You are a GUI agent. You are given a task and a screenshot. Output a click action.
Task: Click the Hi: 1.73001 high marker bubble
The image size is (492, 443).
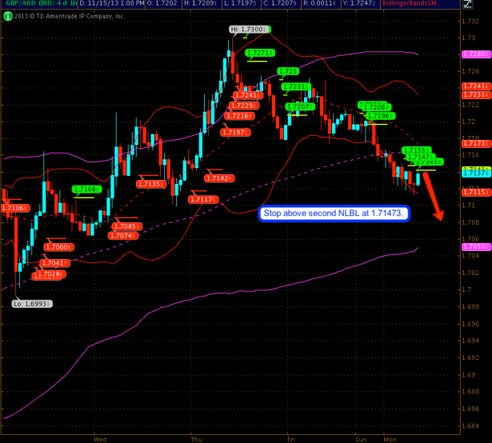coord(249,30)
